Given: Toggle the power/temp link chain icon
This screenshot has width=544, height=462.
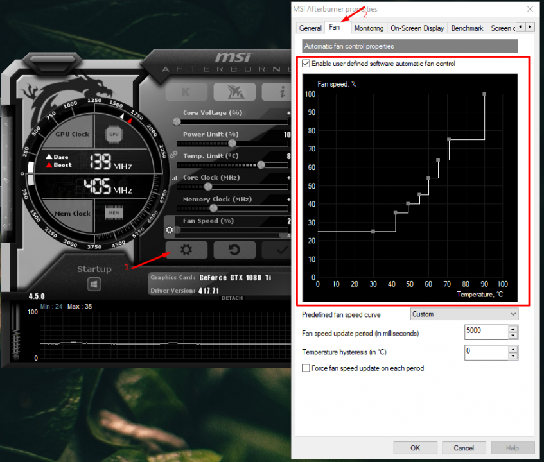Looking at the screenshot, I should 173,154.
